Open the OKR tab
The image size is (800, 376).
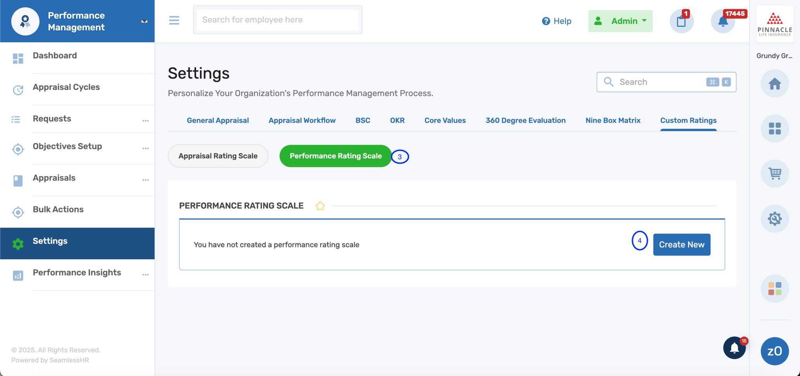[x=397, y=121]
